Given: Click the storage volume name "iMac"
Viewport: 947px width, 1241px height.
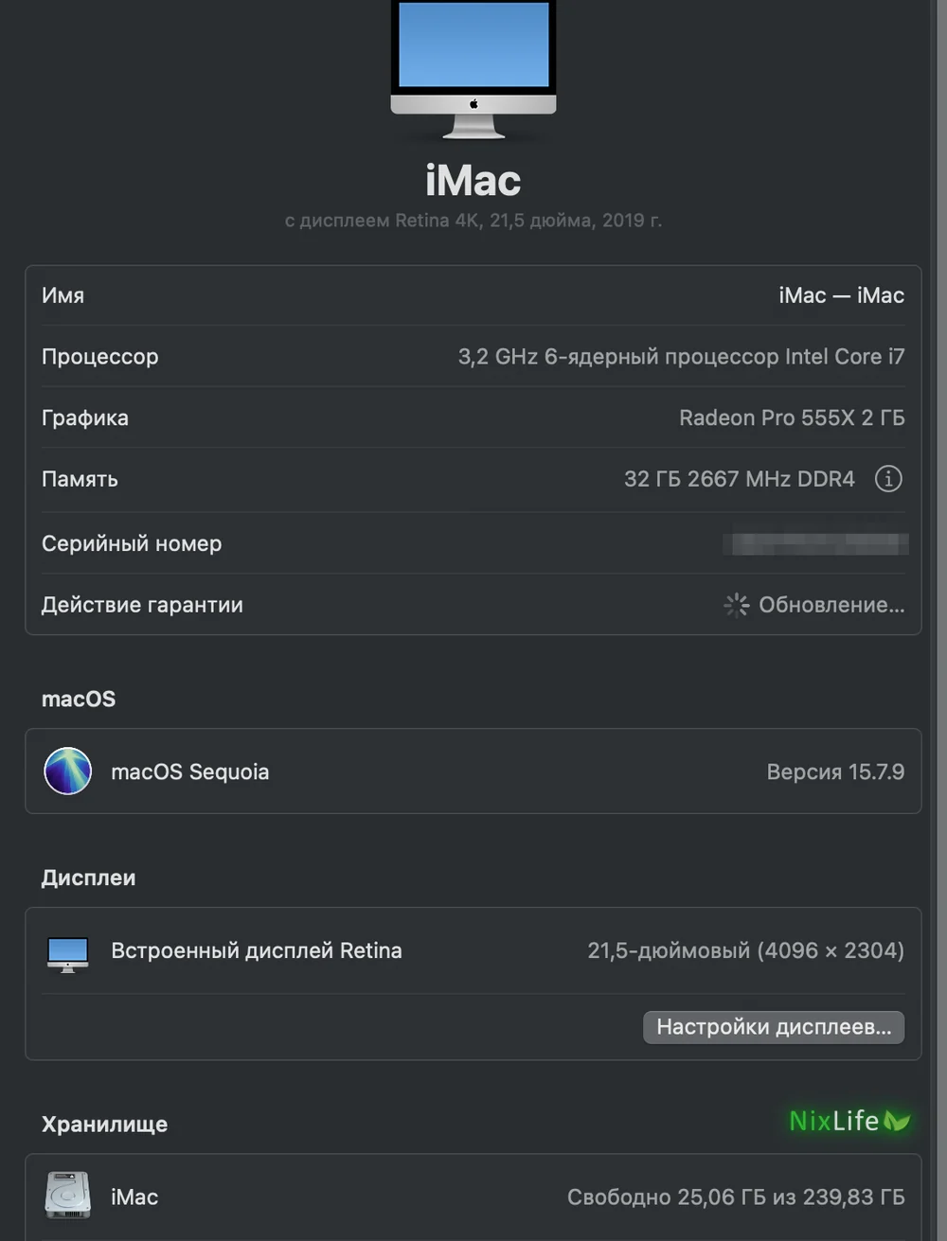Looking at the screenshot, I should click(x=134, y=1197).
